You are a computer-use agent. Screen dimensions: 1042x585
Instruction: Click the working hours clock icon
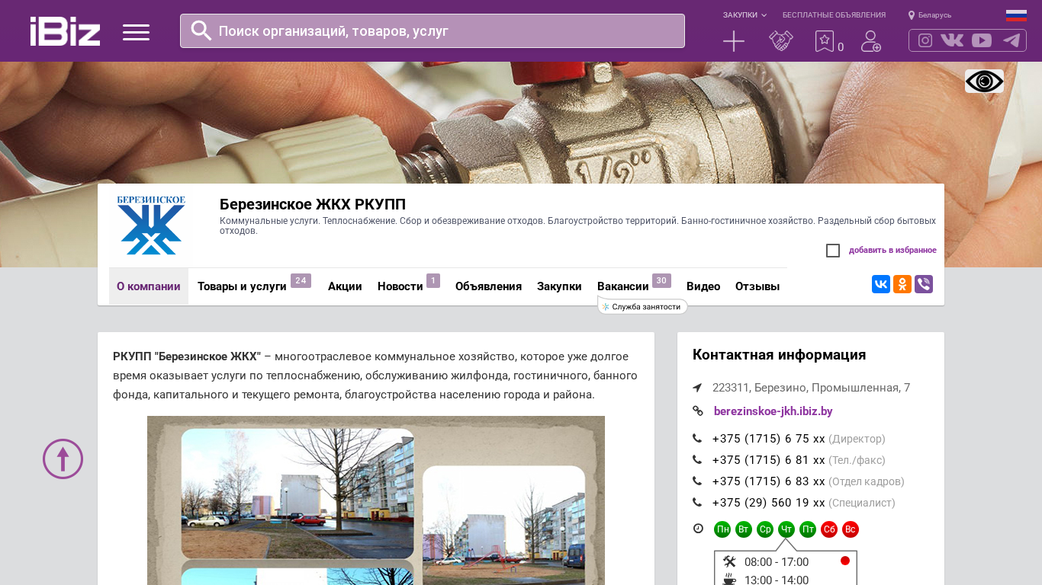[698, 529]
